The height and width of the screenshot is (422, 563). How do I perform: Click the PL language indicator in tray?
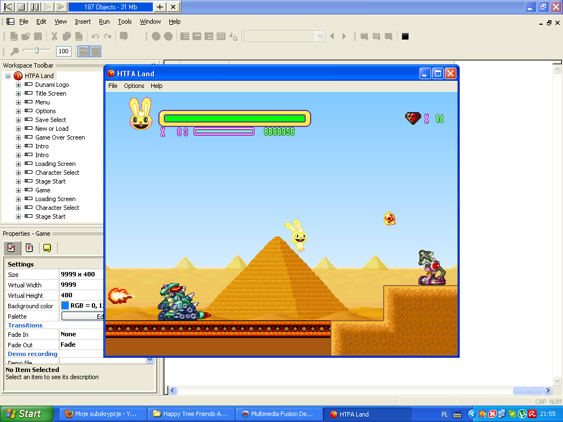(444, 414)
